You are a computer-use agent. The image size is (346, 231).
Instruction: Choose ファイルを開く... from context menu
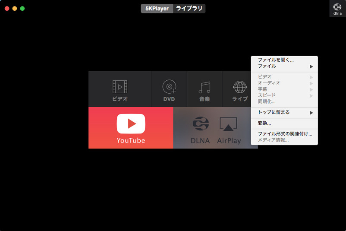[276, 60]
